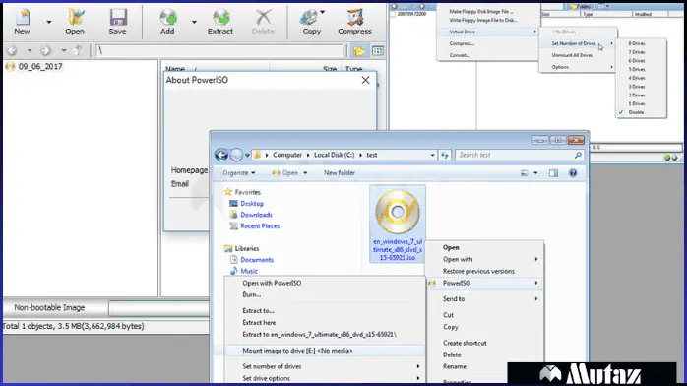
Task: Open dropdown next to Explorer Open button
Action: [305, 173]
